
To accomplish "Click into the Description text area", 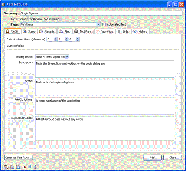I will [x=104, y=69].
